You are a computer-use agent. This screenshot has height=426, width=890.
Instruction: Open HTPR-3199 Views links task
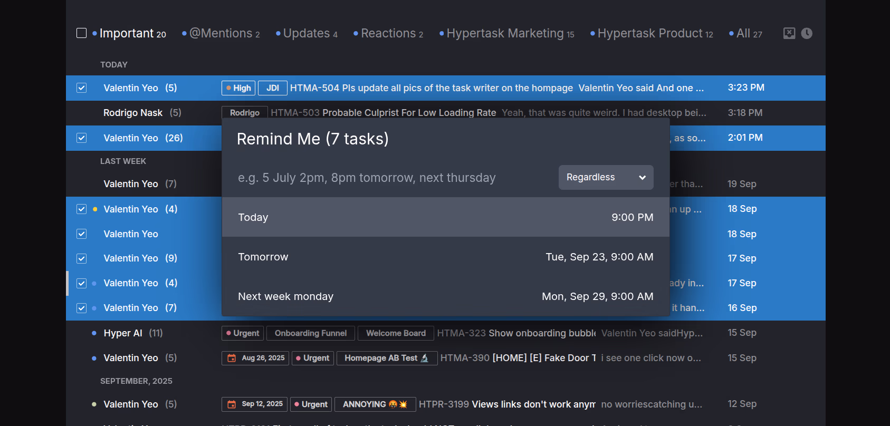507,404
